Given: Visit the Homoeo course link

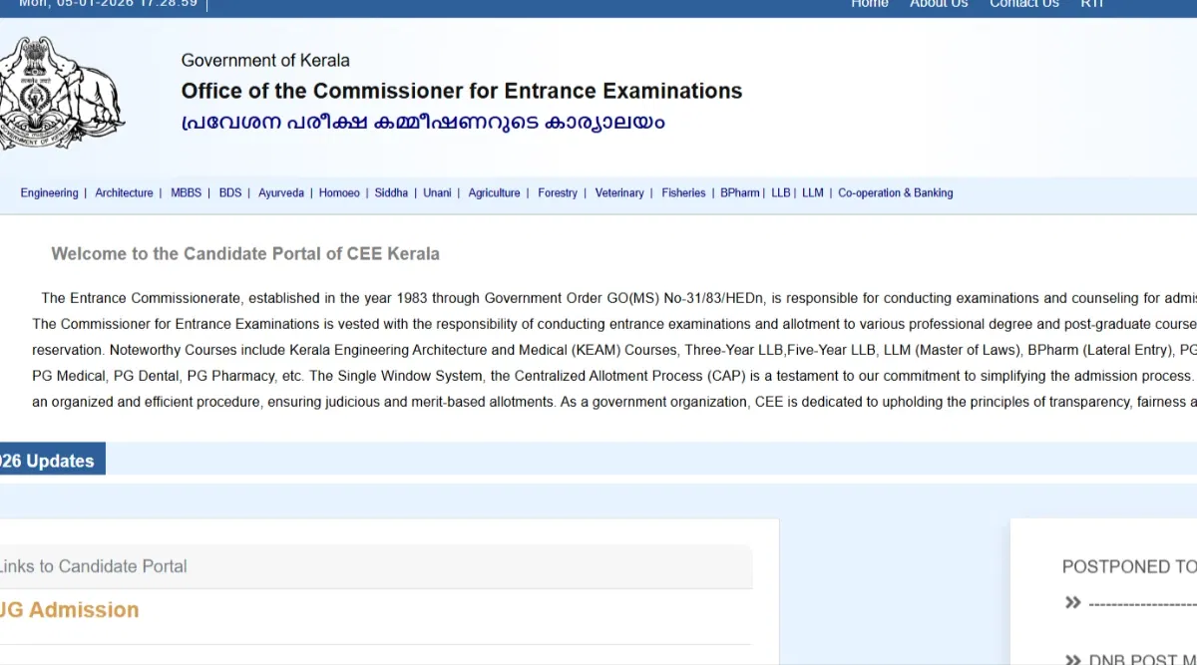Looking at the screenshot, I should pyautogui.click(x=339, y=193).
